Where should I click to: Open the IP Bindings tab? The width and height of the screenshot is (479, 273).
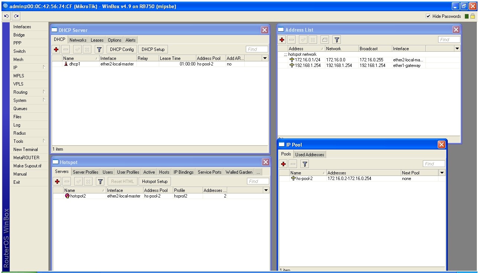pyautogui.click(x=184, y=172)
